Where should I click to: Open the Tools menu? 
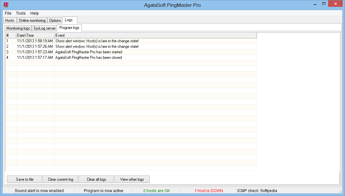point(21,13)
